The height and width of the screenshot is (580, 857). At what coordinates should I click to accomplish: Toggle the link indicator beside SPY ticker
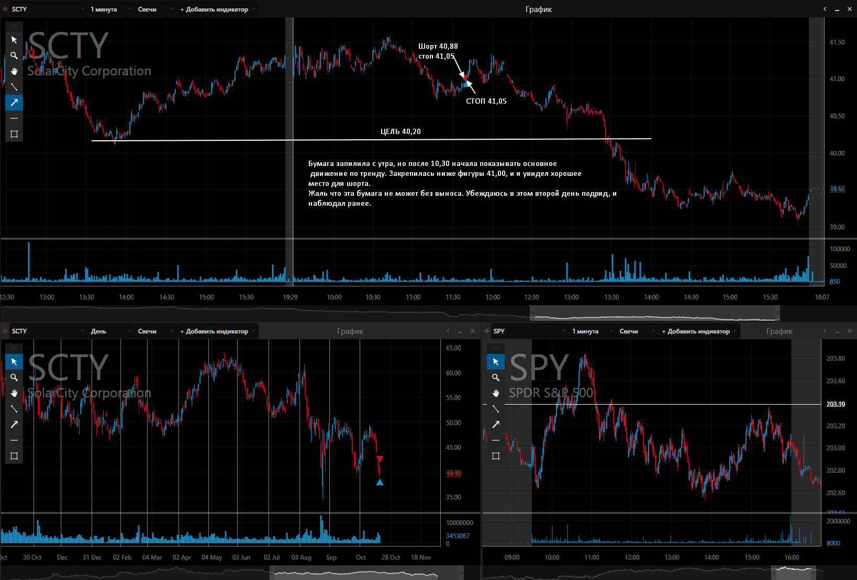(x=487, y=331)
